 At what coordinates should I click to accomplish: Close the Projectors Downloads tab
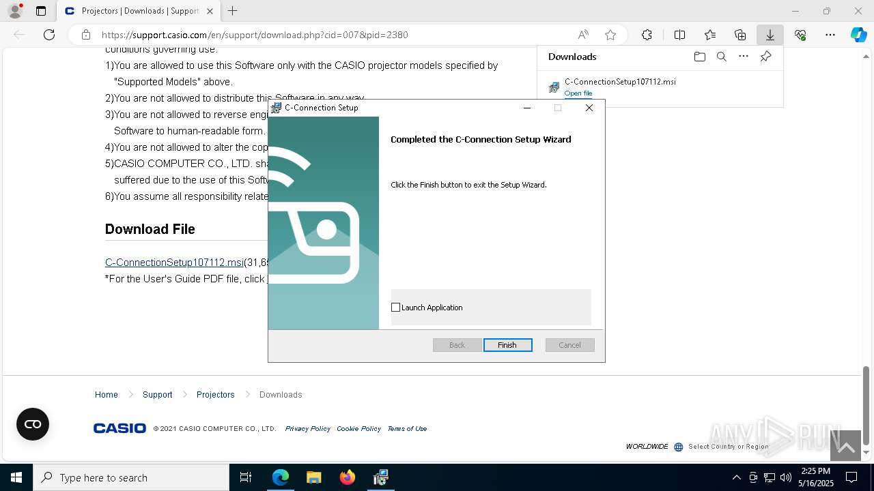pos(210,11)
